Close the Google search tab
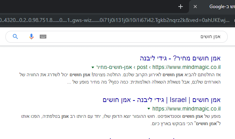Image resolution: width=235 pixels, height=139 pixels. [x=195, y=7]
